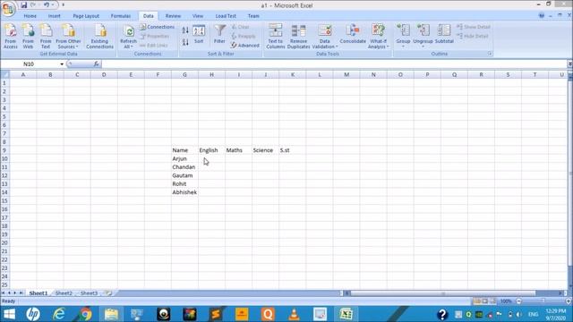Import data From Access
This screenshot has height=322, width=573.
[11, 36]
